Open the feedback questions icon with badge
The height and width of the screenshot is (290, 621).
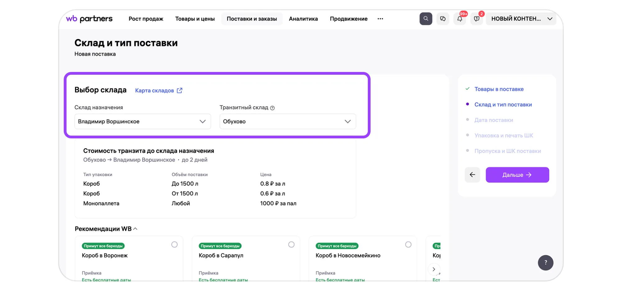pyautogui.click(x=477, y=19)
